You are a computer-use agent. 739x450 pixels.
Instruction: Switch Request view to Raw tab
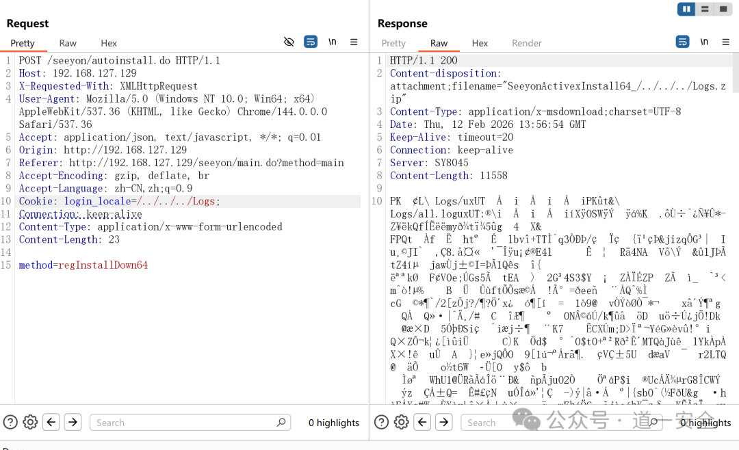tap(68, 43)
